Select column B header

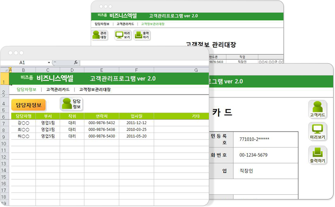[x=23, y=70]
